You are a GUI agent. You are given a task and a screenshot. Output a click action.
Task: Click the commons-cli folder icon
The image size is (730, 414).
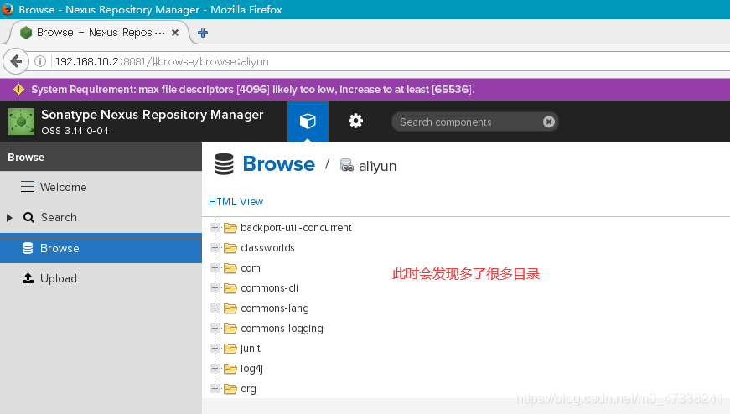coord(230,288)
